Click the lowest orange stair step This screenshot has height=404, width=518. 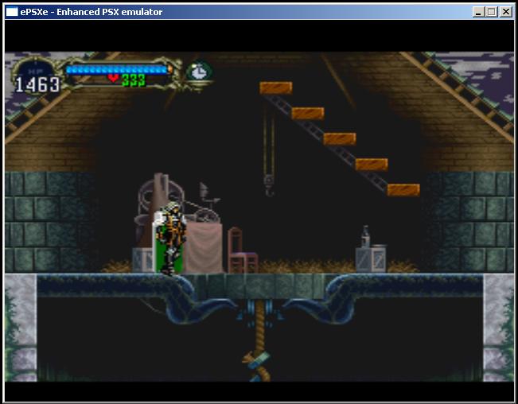coord(403,190)
